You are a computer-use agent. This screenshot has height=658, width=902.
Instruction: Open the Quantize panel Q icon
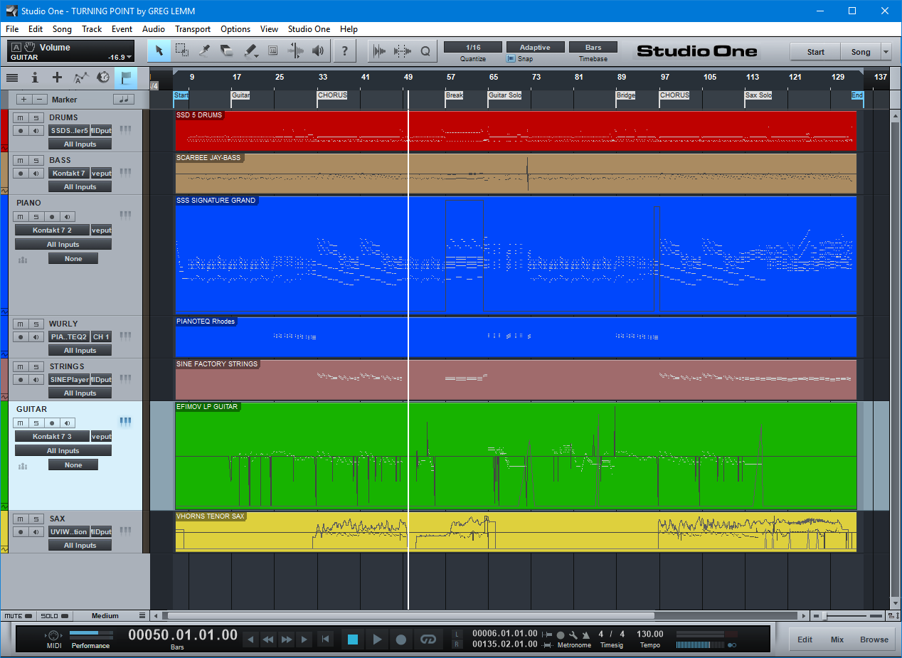coord(425,51)
